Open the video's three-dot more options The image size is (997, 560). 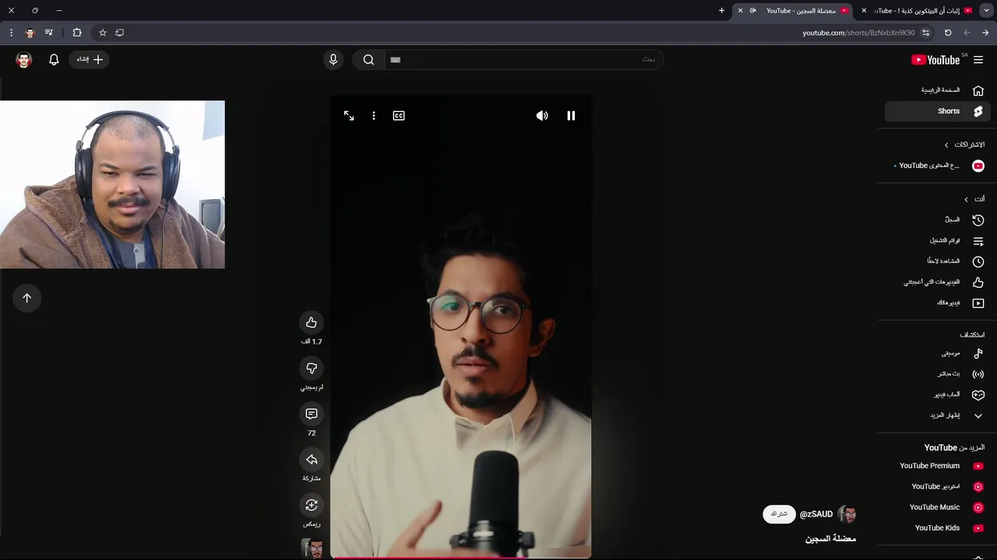click(374, 115)
